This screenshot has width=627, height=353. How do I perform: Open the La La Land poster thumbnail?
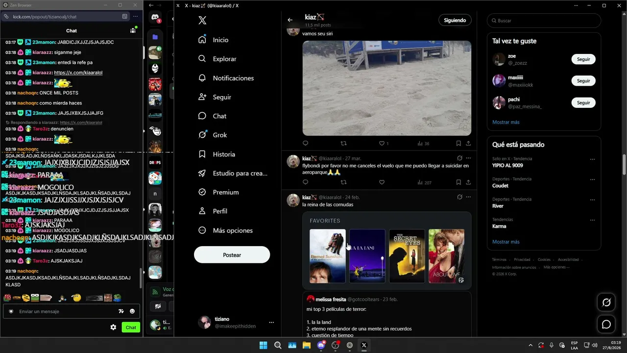coord(367,256)
